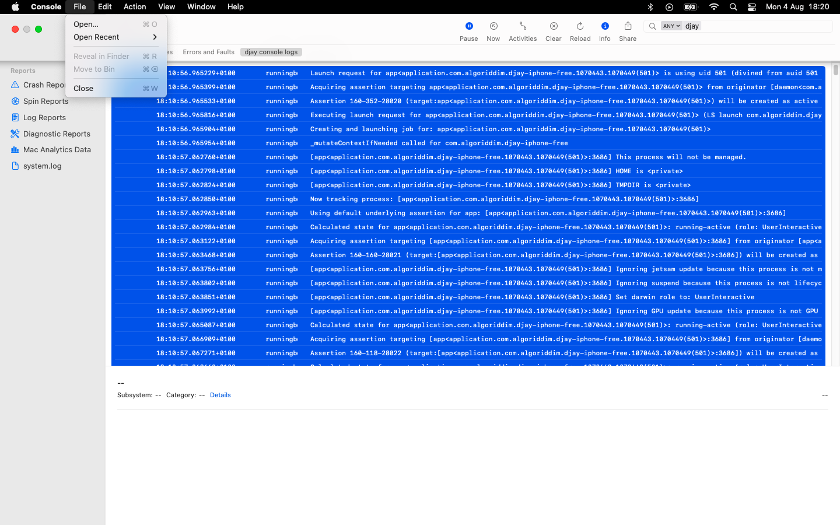
Task: Click the Log Reports document icon
Action: click(15, 117)
